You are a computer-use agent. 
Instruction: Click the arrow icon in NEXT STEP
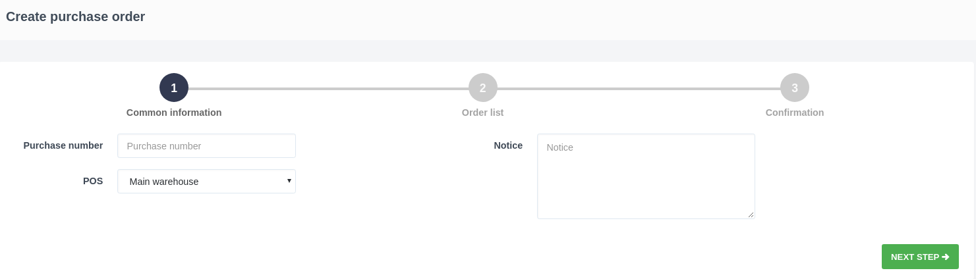click(946, 257)
